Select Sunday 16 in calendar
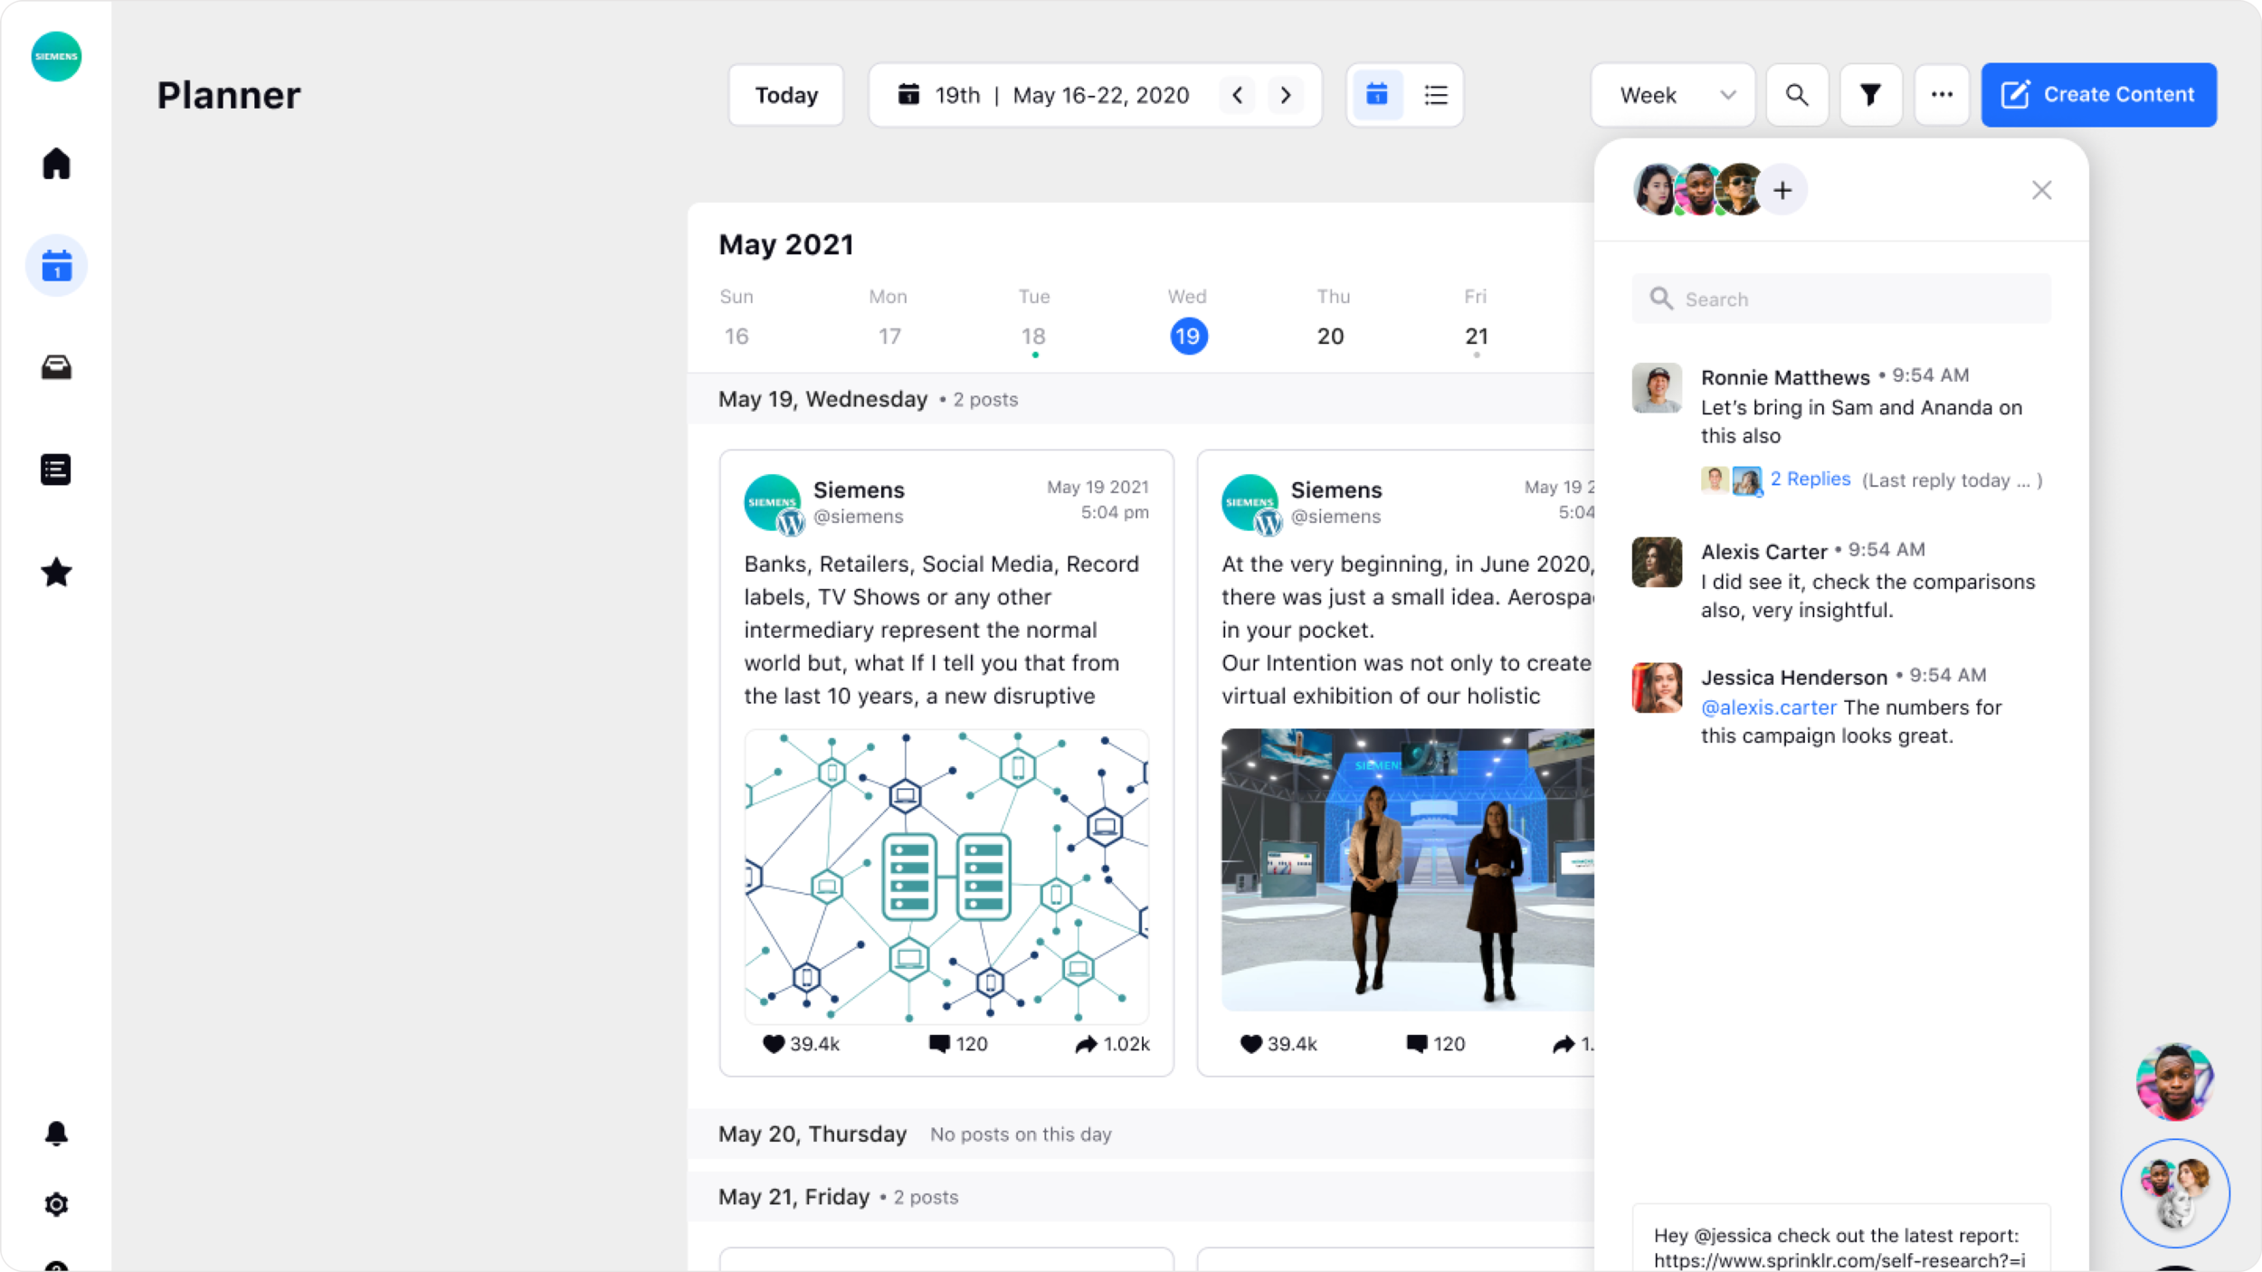This screenshot has width=2262, height=1272. pos(737,337)
